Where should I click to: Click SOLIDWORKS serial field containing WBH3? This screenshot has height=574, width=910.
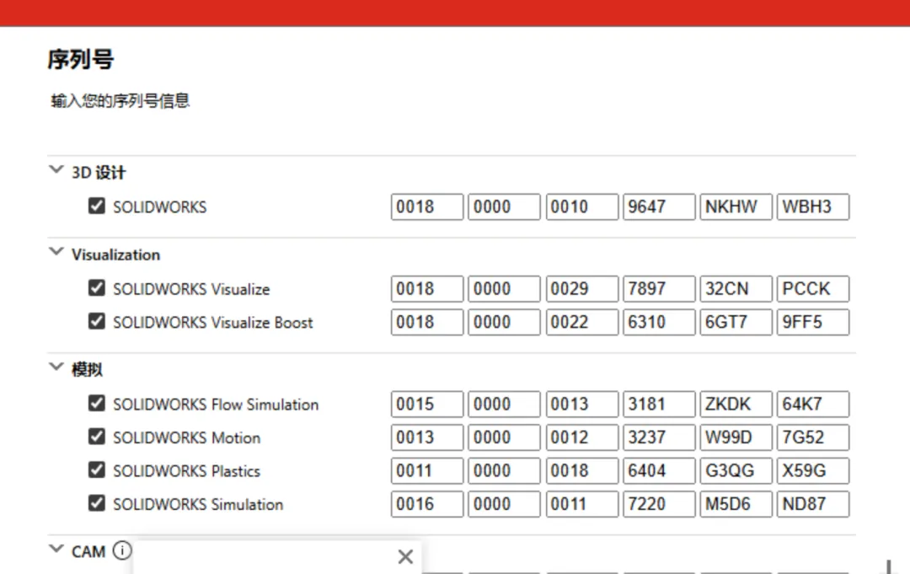(x=813, y=207)
